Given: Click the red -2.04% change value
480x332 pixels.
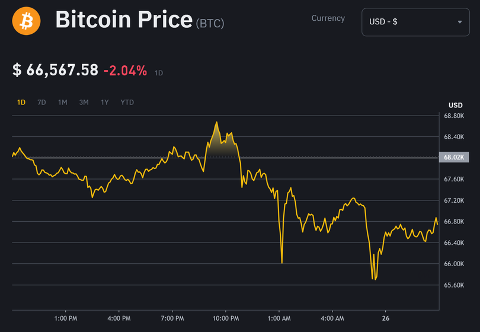Looking at the screenshot, I should [x=125, y=71].
